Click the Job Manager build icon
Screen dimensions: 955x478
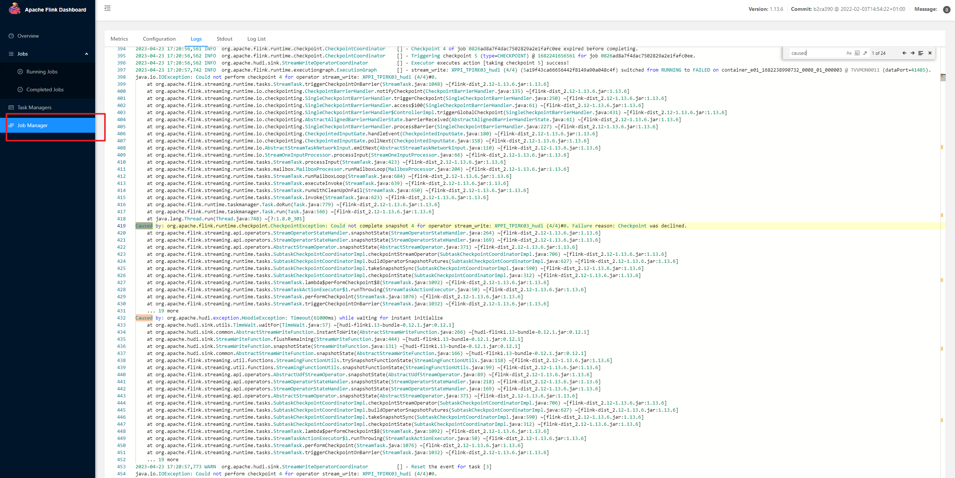(x=11, y=125)
